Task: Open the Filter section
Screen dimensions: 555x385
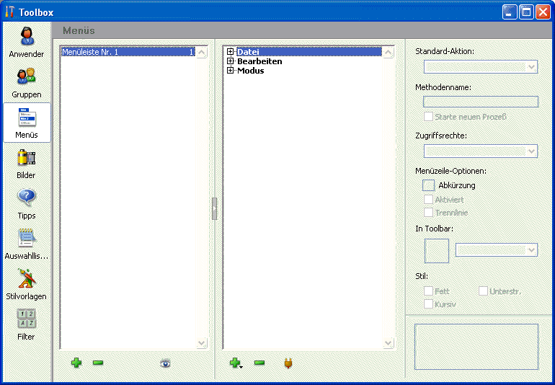Action: pyautogui.click(x=27, y=324)
